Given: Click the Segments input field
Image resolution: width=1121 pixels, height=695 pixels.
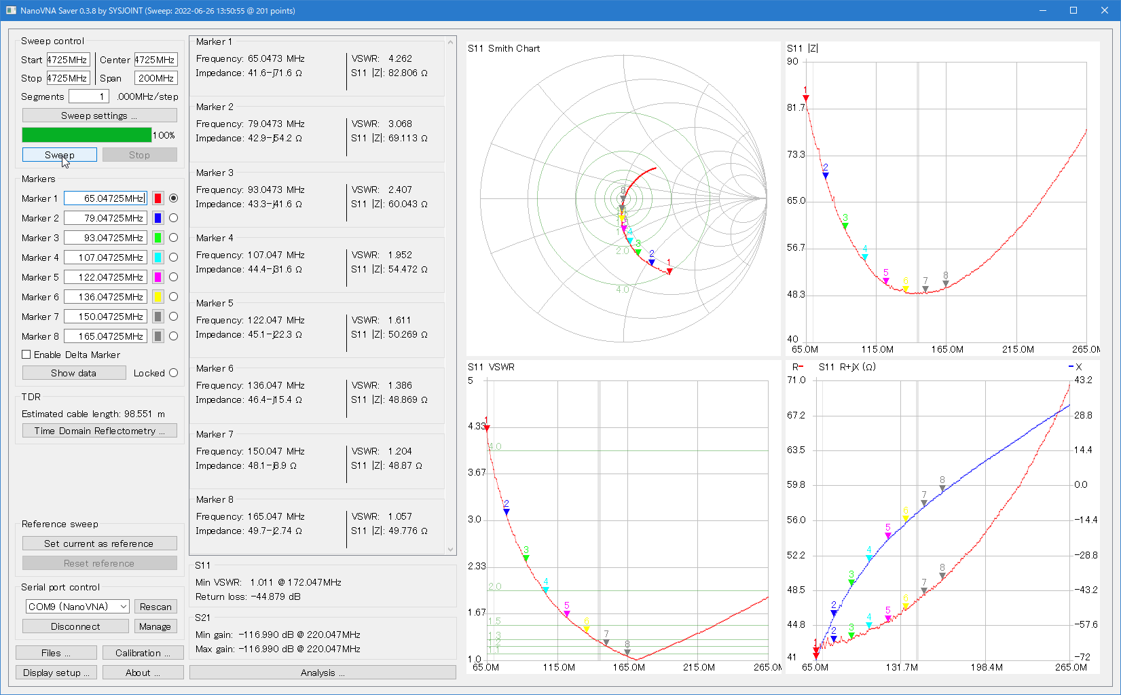Looking at the screenshot, I should pyautogui.click(x=89, y=96).
